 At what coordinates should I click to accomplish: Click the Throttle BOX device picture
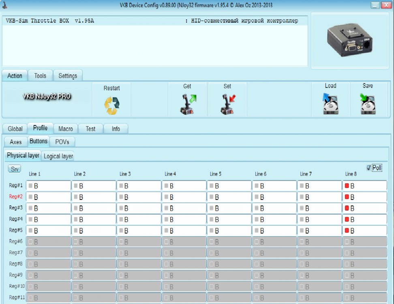coord(349,40)
